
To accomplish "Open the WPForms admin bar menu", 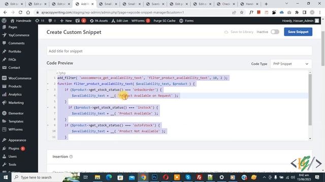I will pyautogui.click(x=141, y=21).
